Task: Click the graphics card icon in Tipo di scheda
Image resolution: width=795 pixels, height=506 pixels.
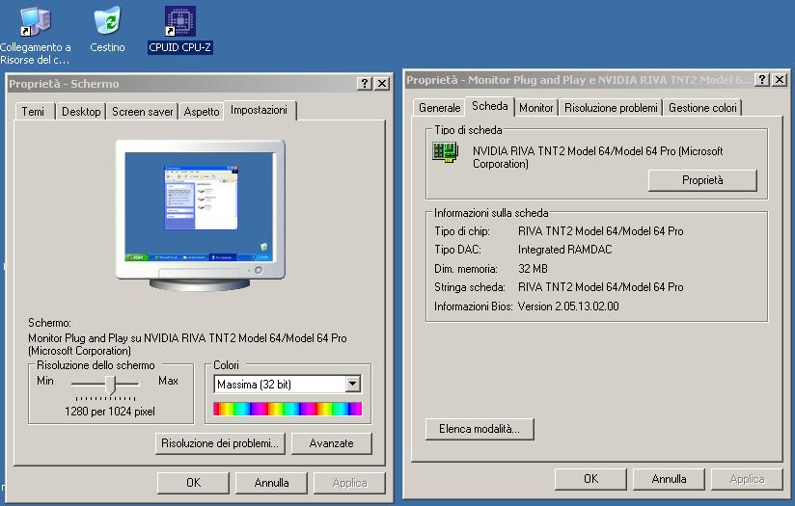Action: 446,152
